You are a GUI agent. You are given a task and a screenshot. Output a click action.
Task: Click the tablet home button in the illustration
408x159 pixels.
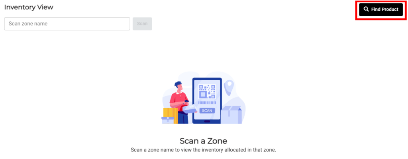207,121
